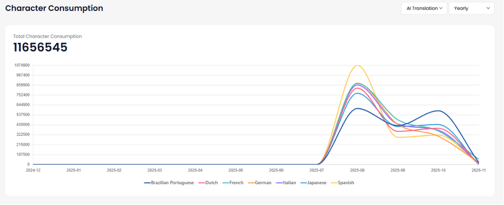Click the 2025-04 x-axis label
504x205 pixels.
[195, 170]
